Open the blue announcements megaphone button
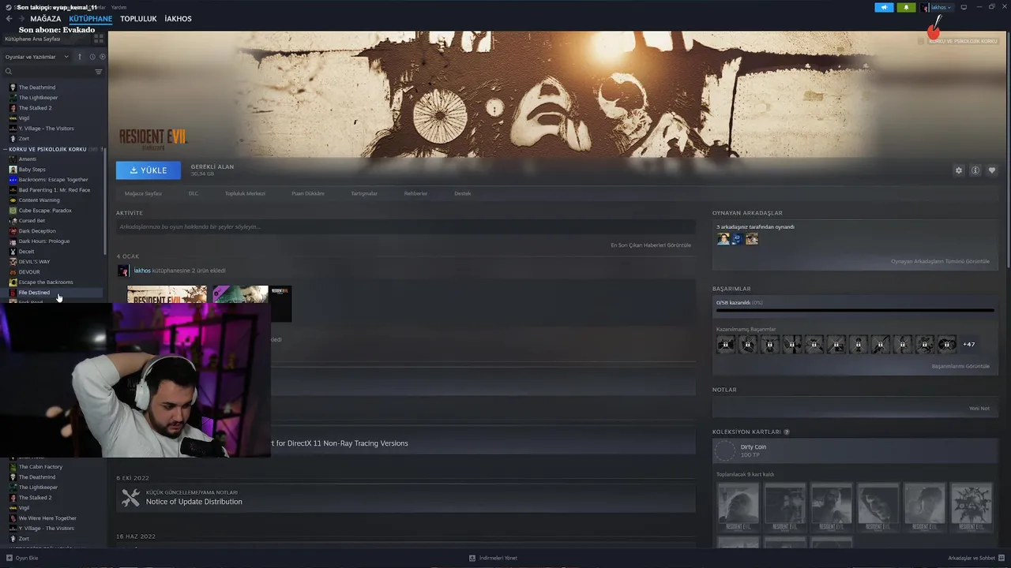This screenshot has width=1011, height=568. [884, 7]
